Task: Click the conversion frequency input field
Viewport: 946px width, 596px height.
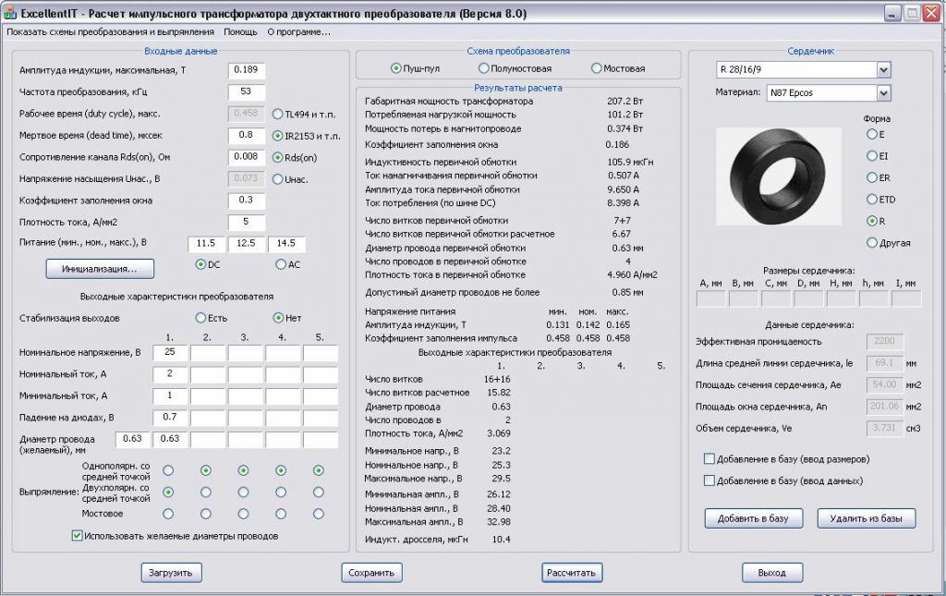Action: [x=247, y=91]
